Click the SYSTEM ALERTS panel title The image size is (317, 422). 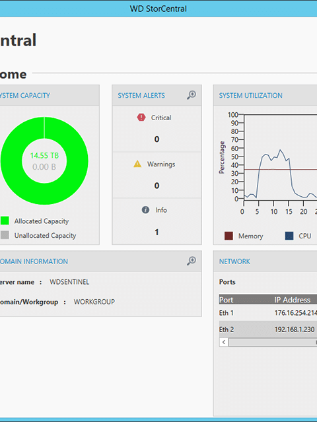coord(141,96)
